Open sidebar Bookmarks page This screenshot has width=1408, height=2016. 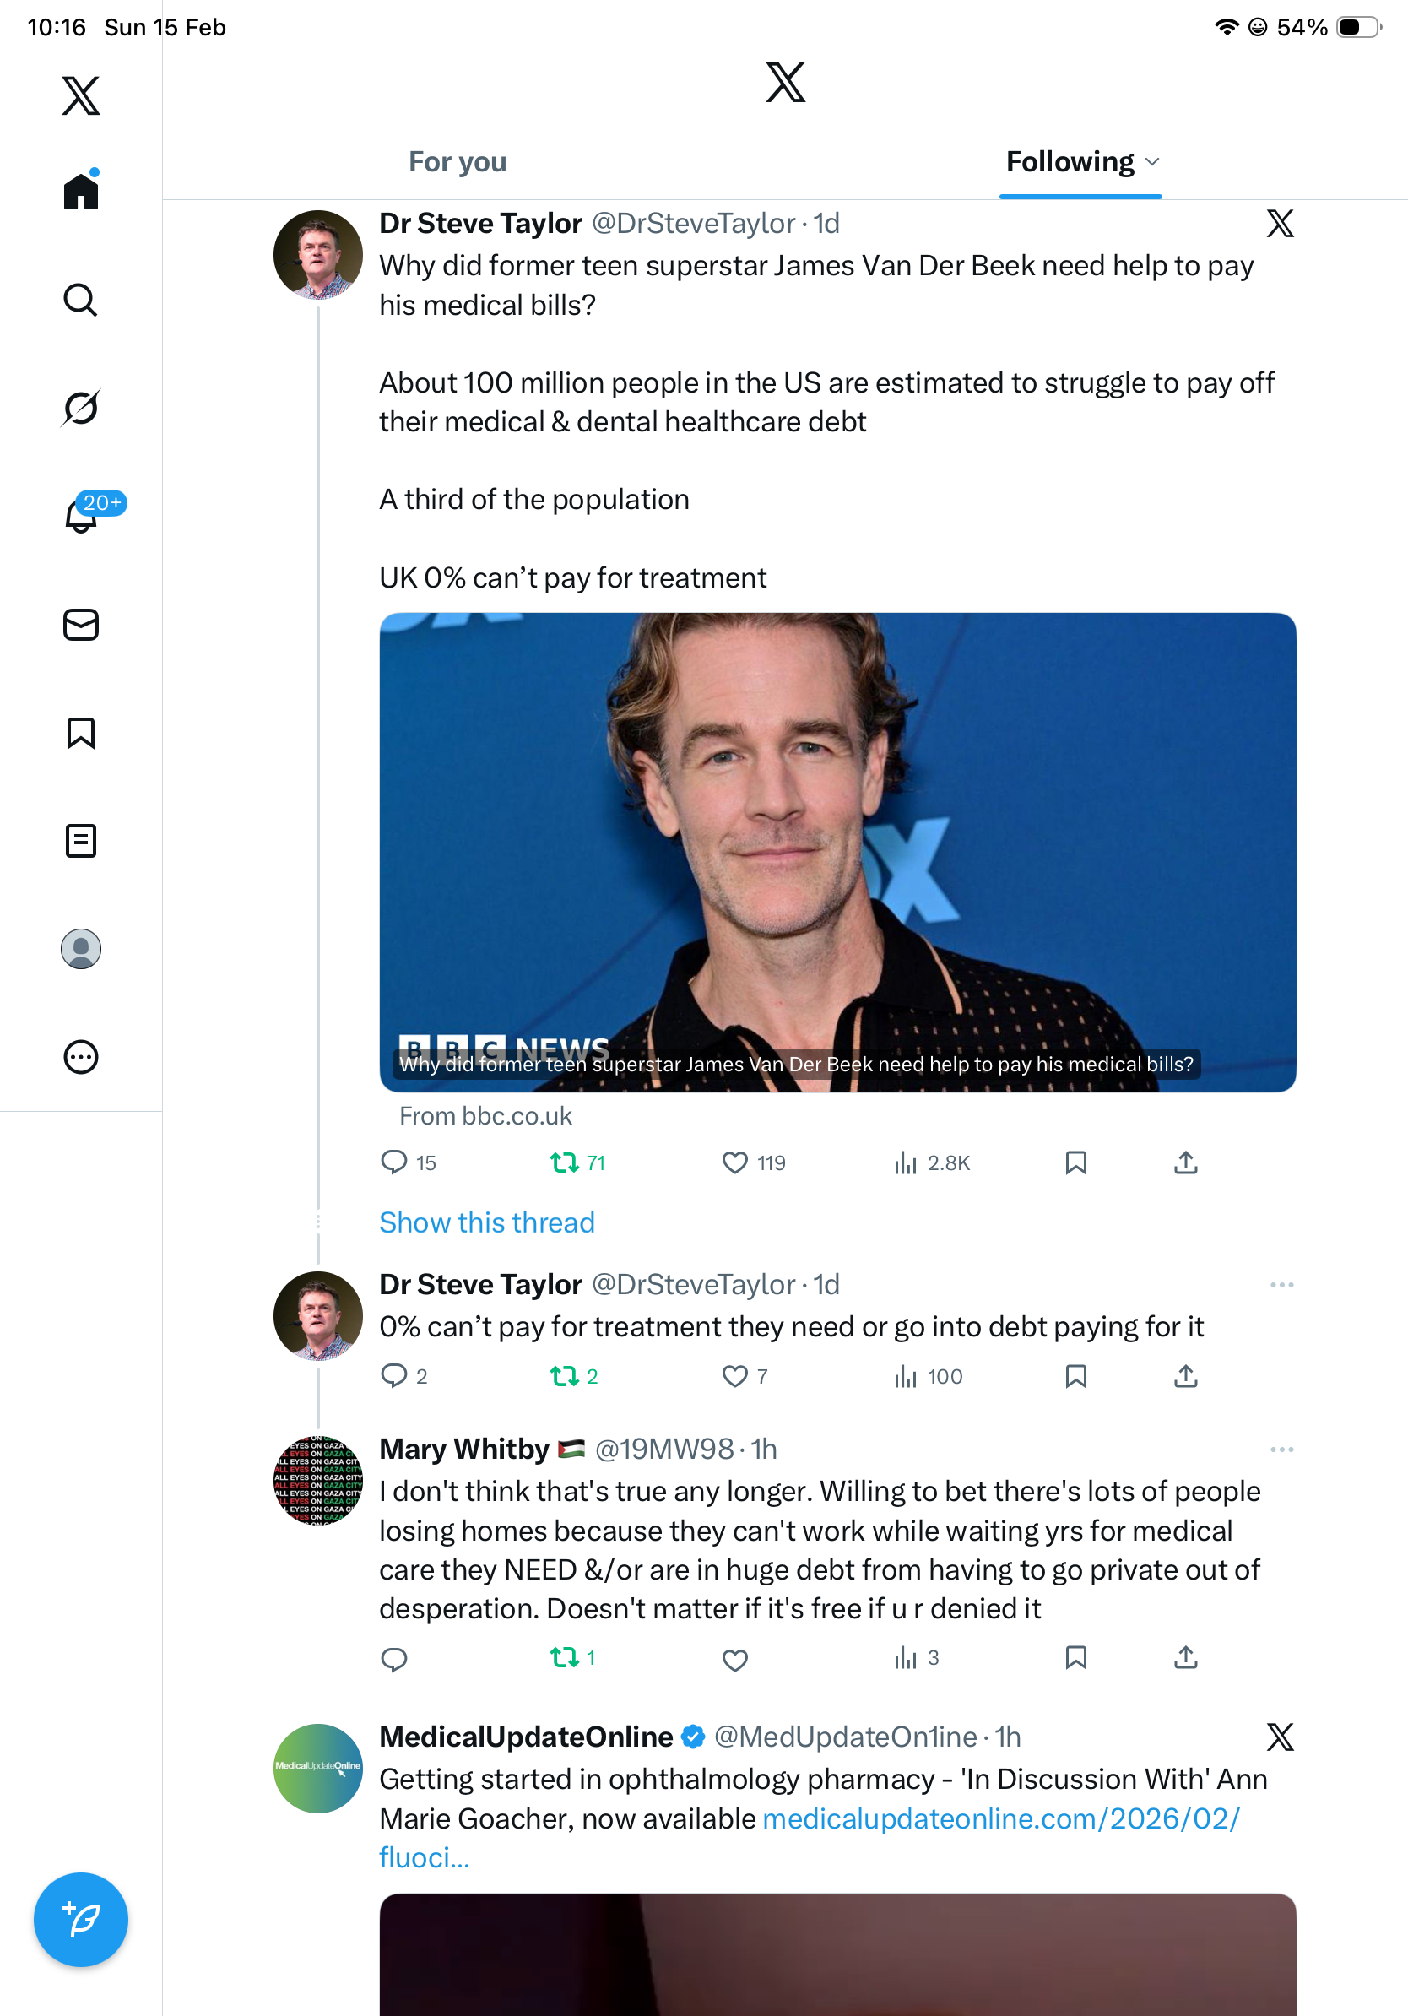point(81,733)
